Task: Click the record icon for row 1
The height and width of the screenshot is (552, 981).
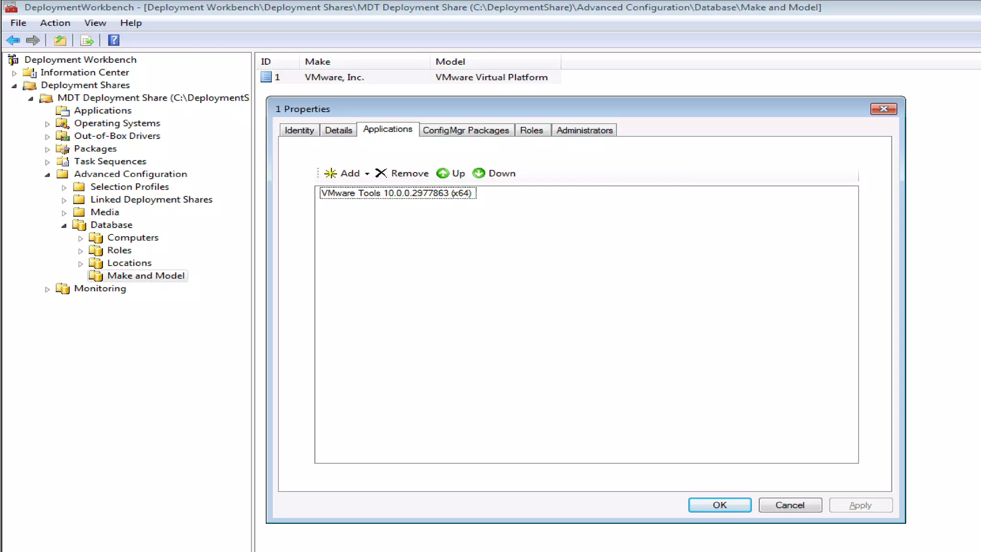Action: tap(266, 77)
